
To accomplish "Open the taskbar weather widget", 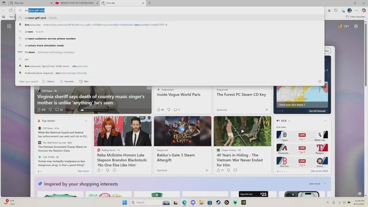I will click(x=9, y=202).
